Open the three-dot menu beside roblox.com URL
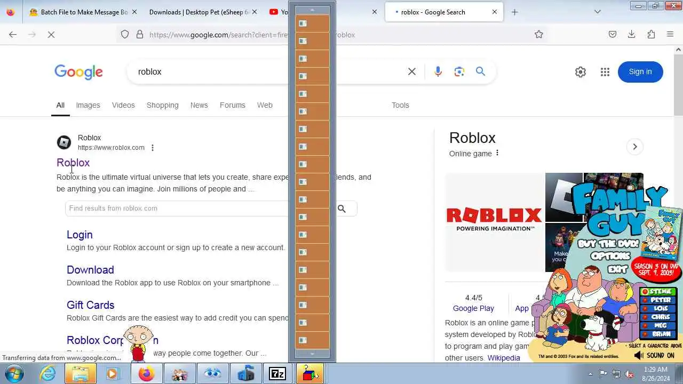The height and width of the screenshot is (384, 683). click(x=153, y=148)
